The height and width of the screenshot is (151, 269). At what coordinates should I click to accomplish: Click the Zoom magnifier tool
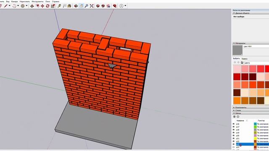pyautogui.click(x=87, y=6)
